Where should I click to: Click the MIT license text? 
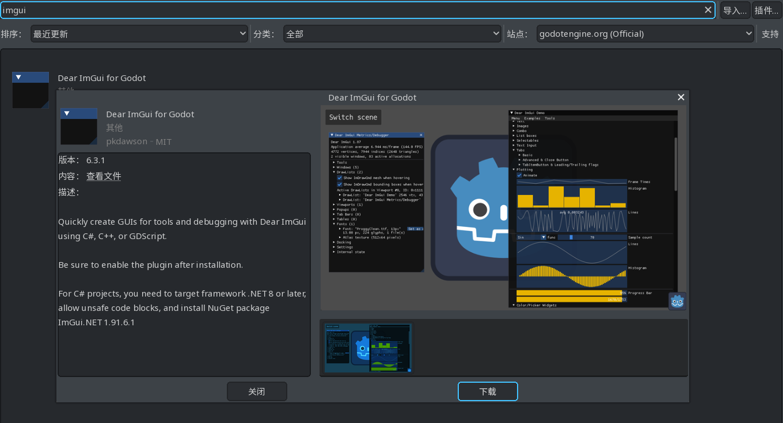164,141
